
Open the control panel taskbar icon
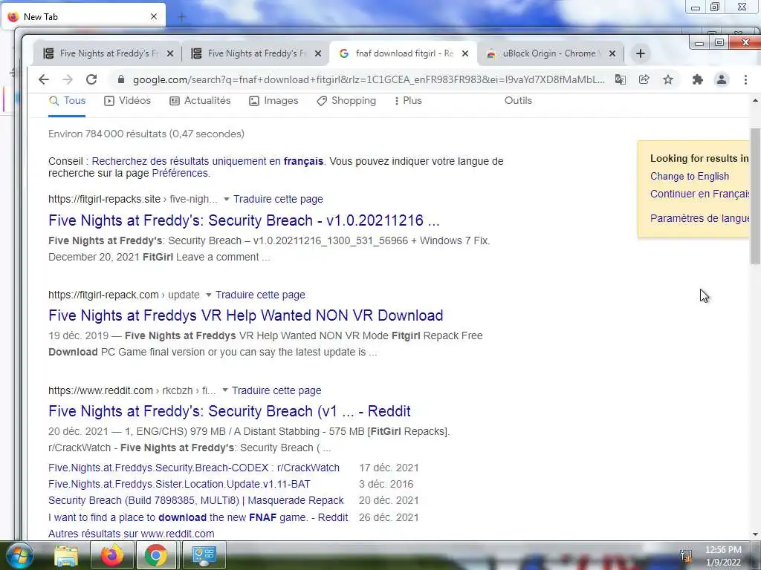pos(204,555)
